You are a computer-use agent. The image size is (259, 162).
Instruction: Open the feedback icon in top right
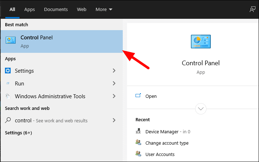click(x=253, y=10)
